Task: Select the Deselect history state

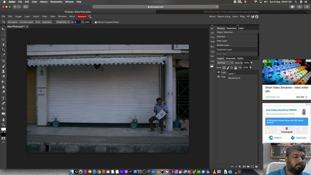Action: pyautogui.click(x=237, y=36)
